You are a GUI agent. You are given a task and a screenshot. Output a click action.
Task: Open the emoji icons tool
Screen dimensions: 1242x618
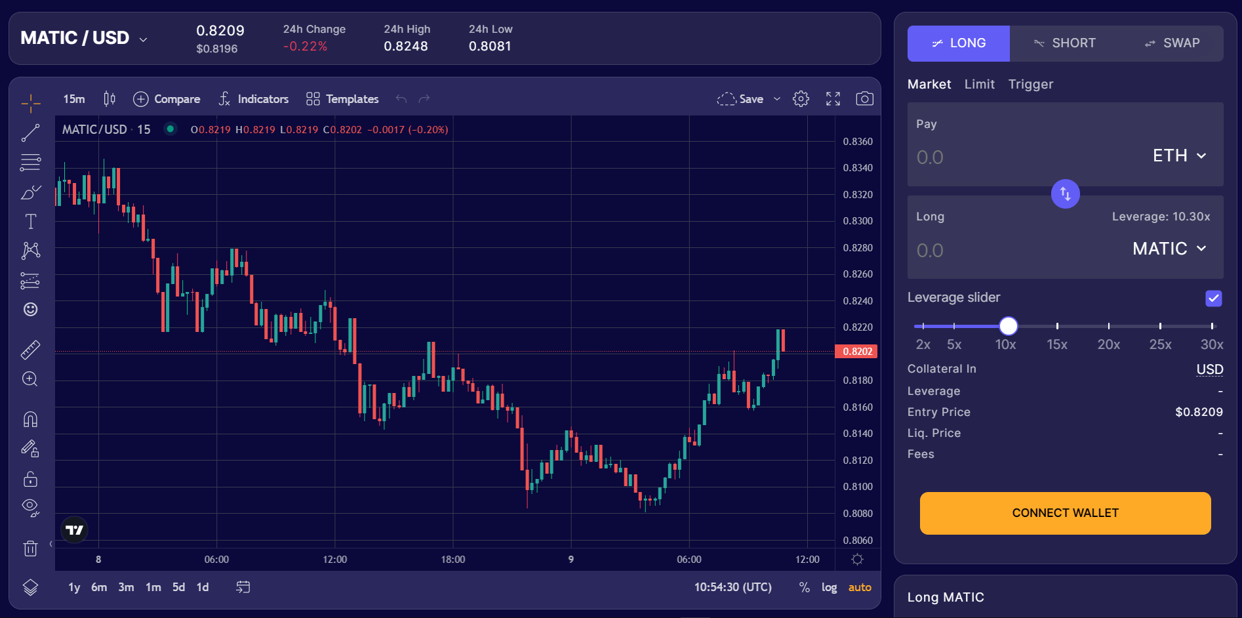pyautogui.click(x=30, y=310)
